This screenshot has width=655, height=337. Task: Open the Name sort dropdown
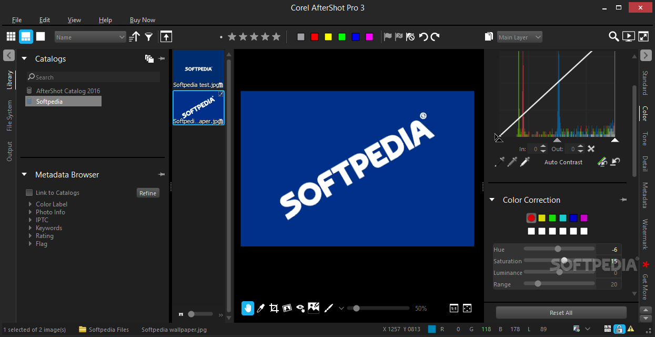pyautogui.click(x=90, y=37)
